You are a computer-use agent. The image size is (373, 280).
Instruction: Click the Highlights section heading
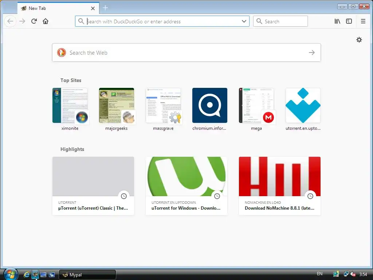[72, 149]
